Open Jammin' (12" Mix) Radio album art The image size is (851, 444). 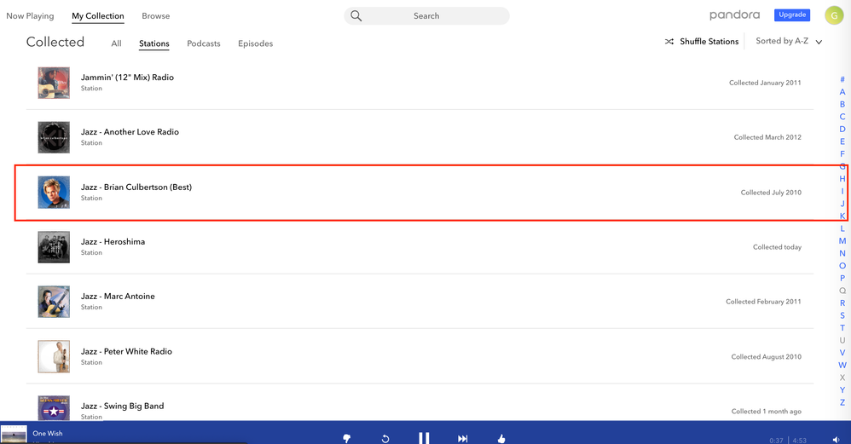(x=54, y=83)
